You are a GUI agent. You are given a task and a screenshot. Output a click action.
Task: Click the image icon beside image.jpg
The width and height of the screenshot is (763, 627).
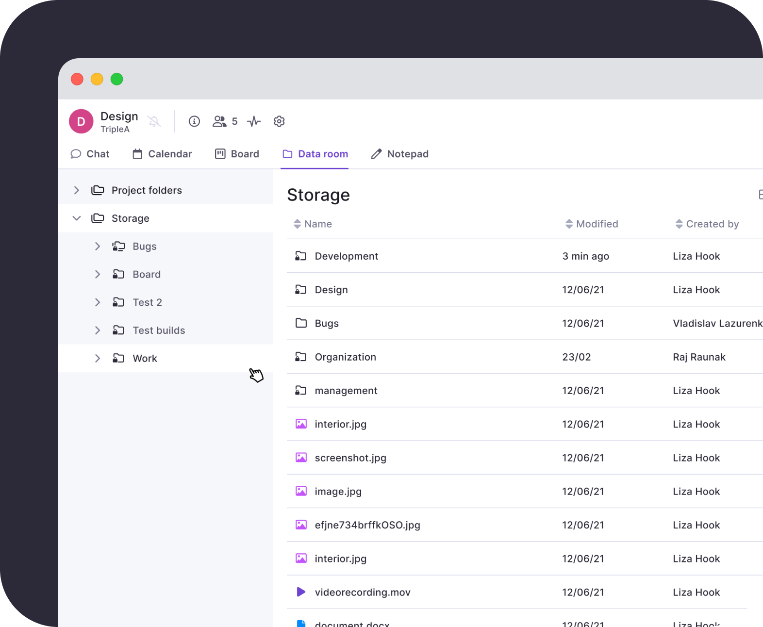click(x=301, y=491)
